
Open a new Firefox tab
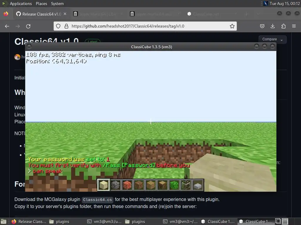[x=247, y=14]
